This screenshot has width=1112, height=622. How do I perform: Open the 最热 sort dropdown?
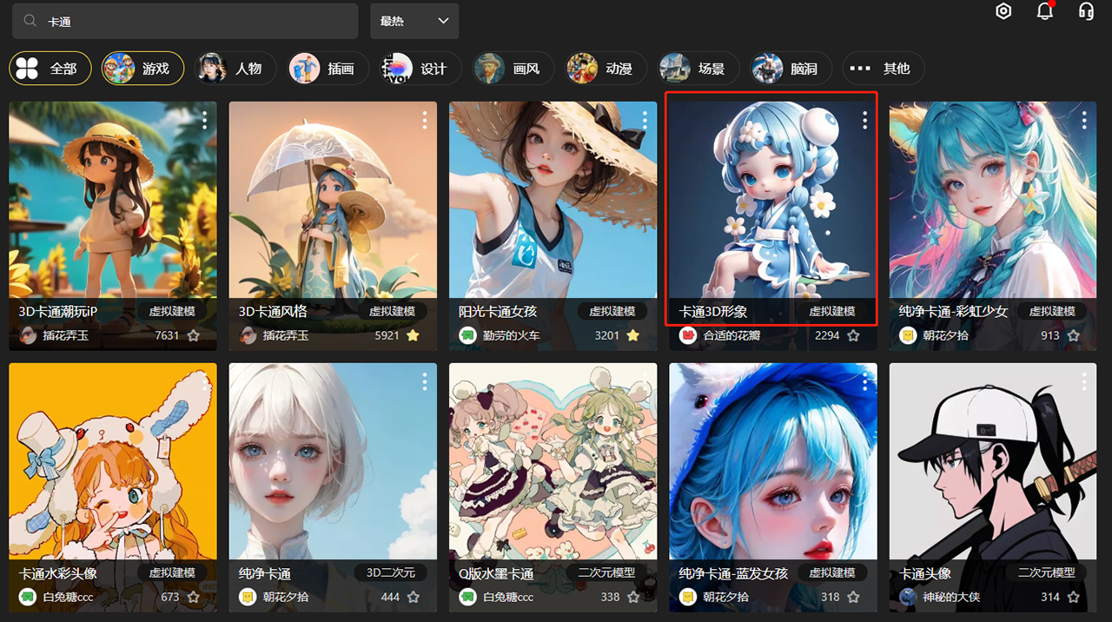pyautogui.click(x=414, y=20)
